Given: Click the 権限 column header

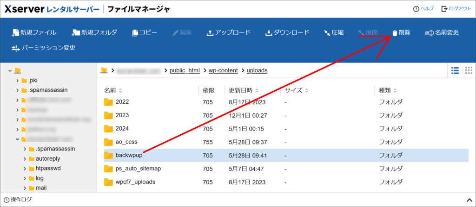Looking at the screenshot, I should point(209,90).
